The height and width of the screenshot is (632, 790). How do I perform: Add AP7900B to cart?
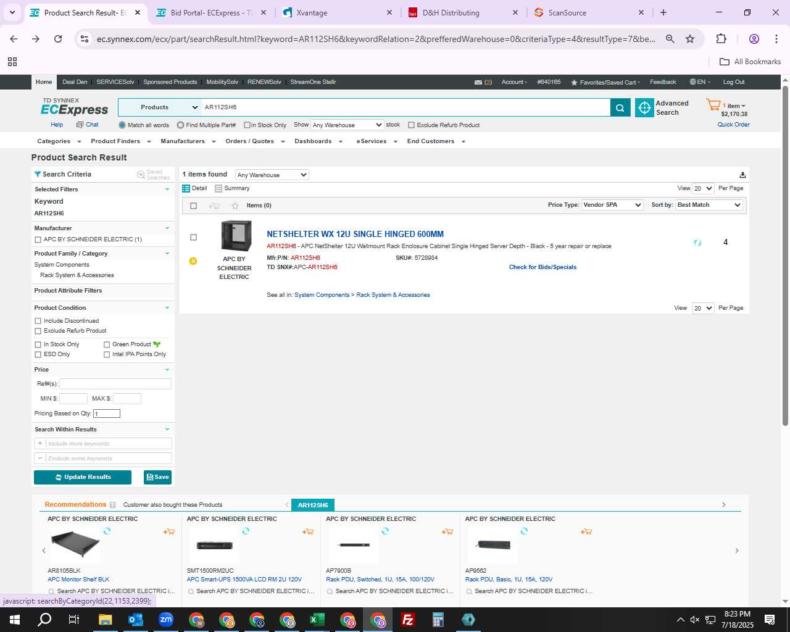(447, 531)
